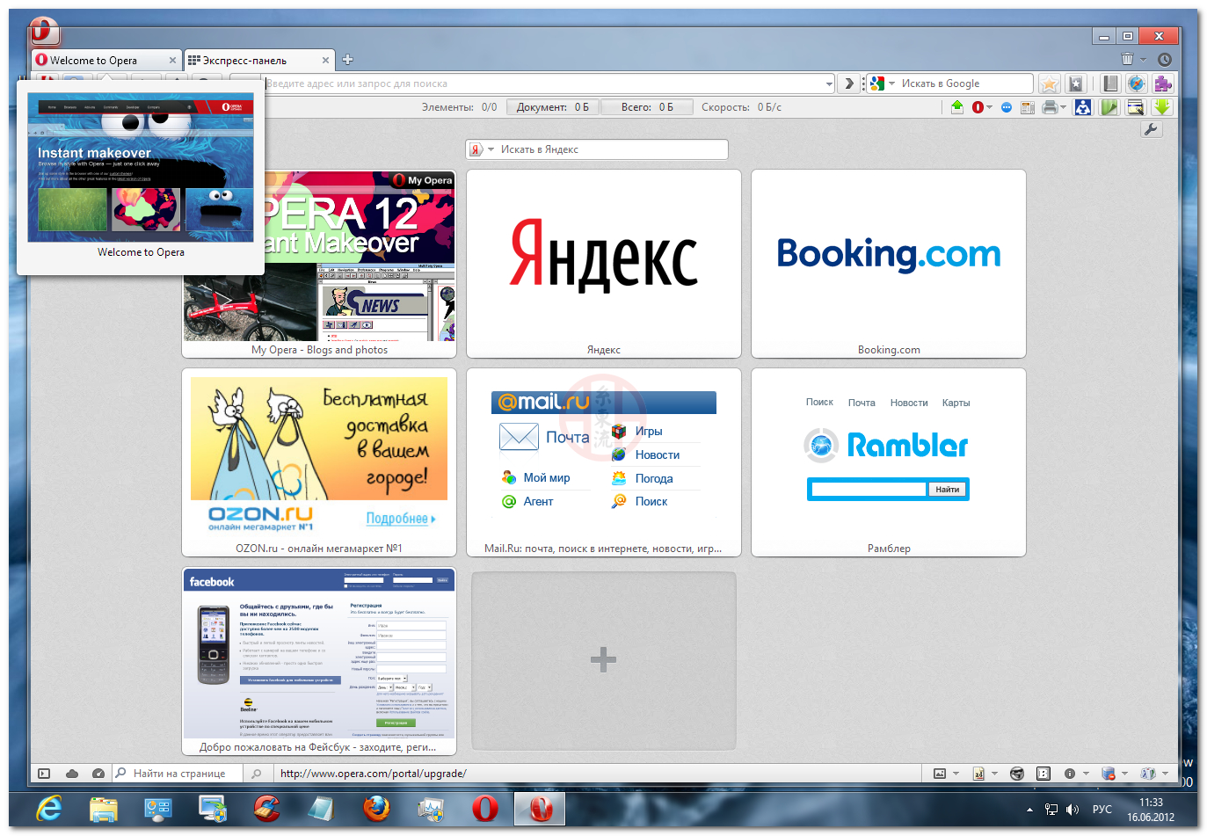This screenshot has width=1207, height=836.
Task: Toggle the panel button in status bar
Action: [44, 774]
